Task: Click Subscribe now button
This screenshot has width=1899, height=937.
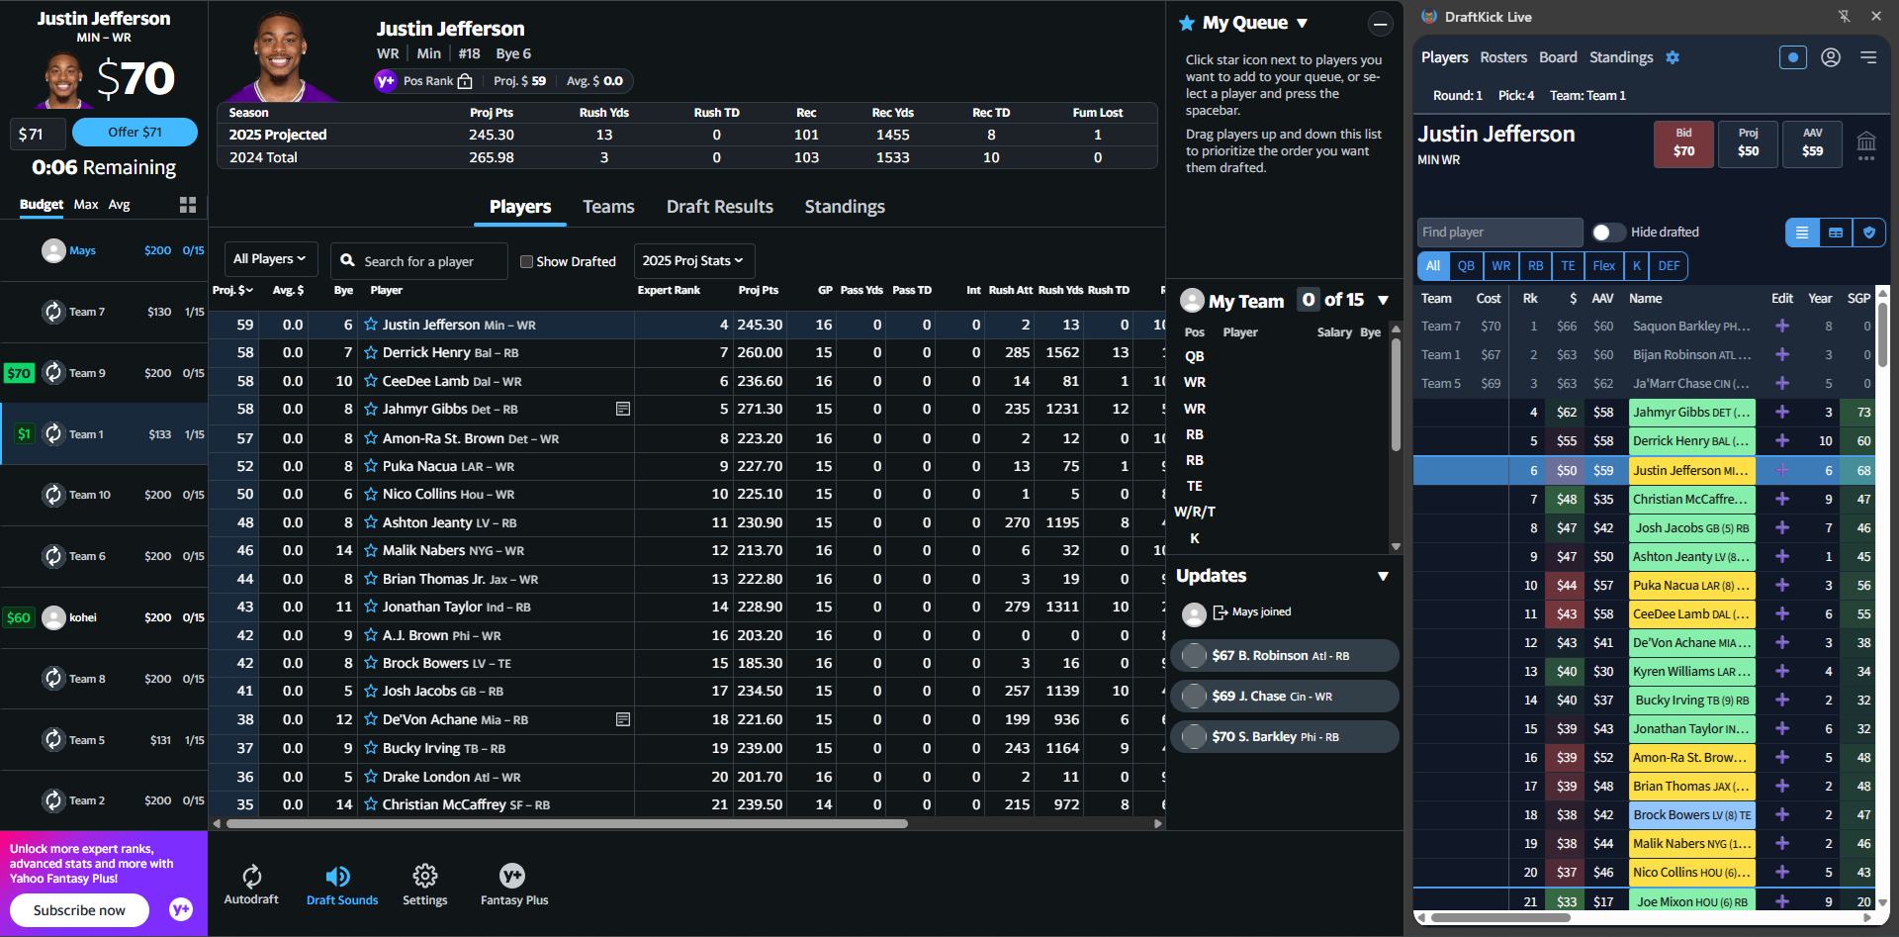Action: pyautogui.click(x=79, y=910)
